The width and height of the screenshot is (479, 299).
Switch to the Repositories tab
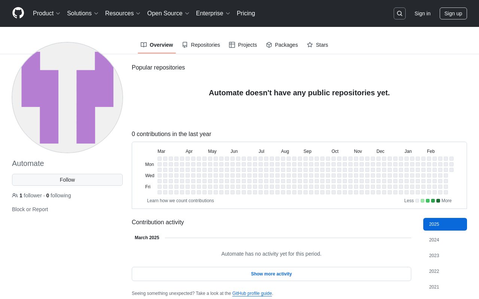click(201, 45)
